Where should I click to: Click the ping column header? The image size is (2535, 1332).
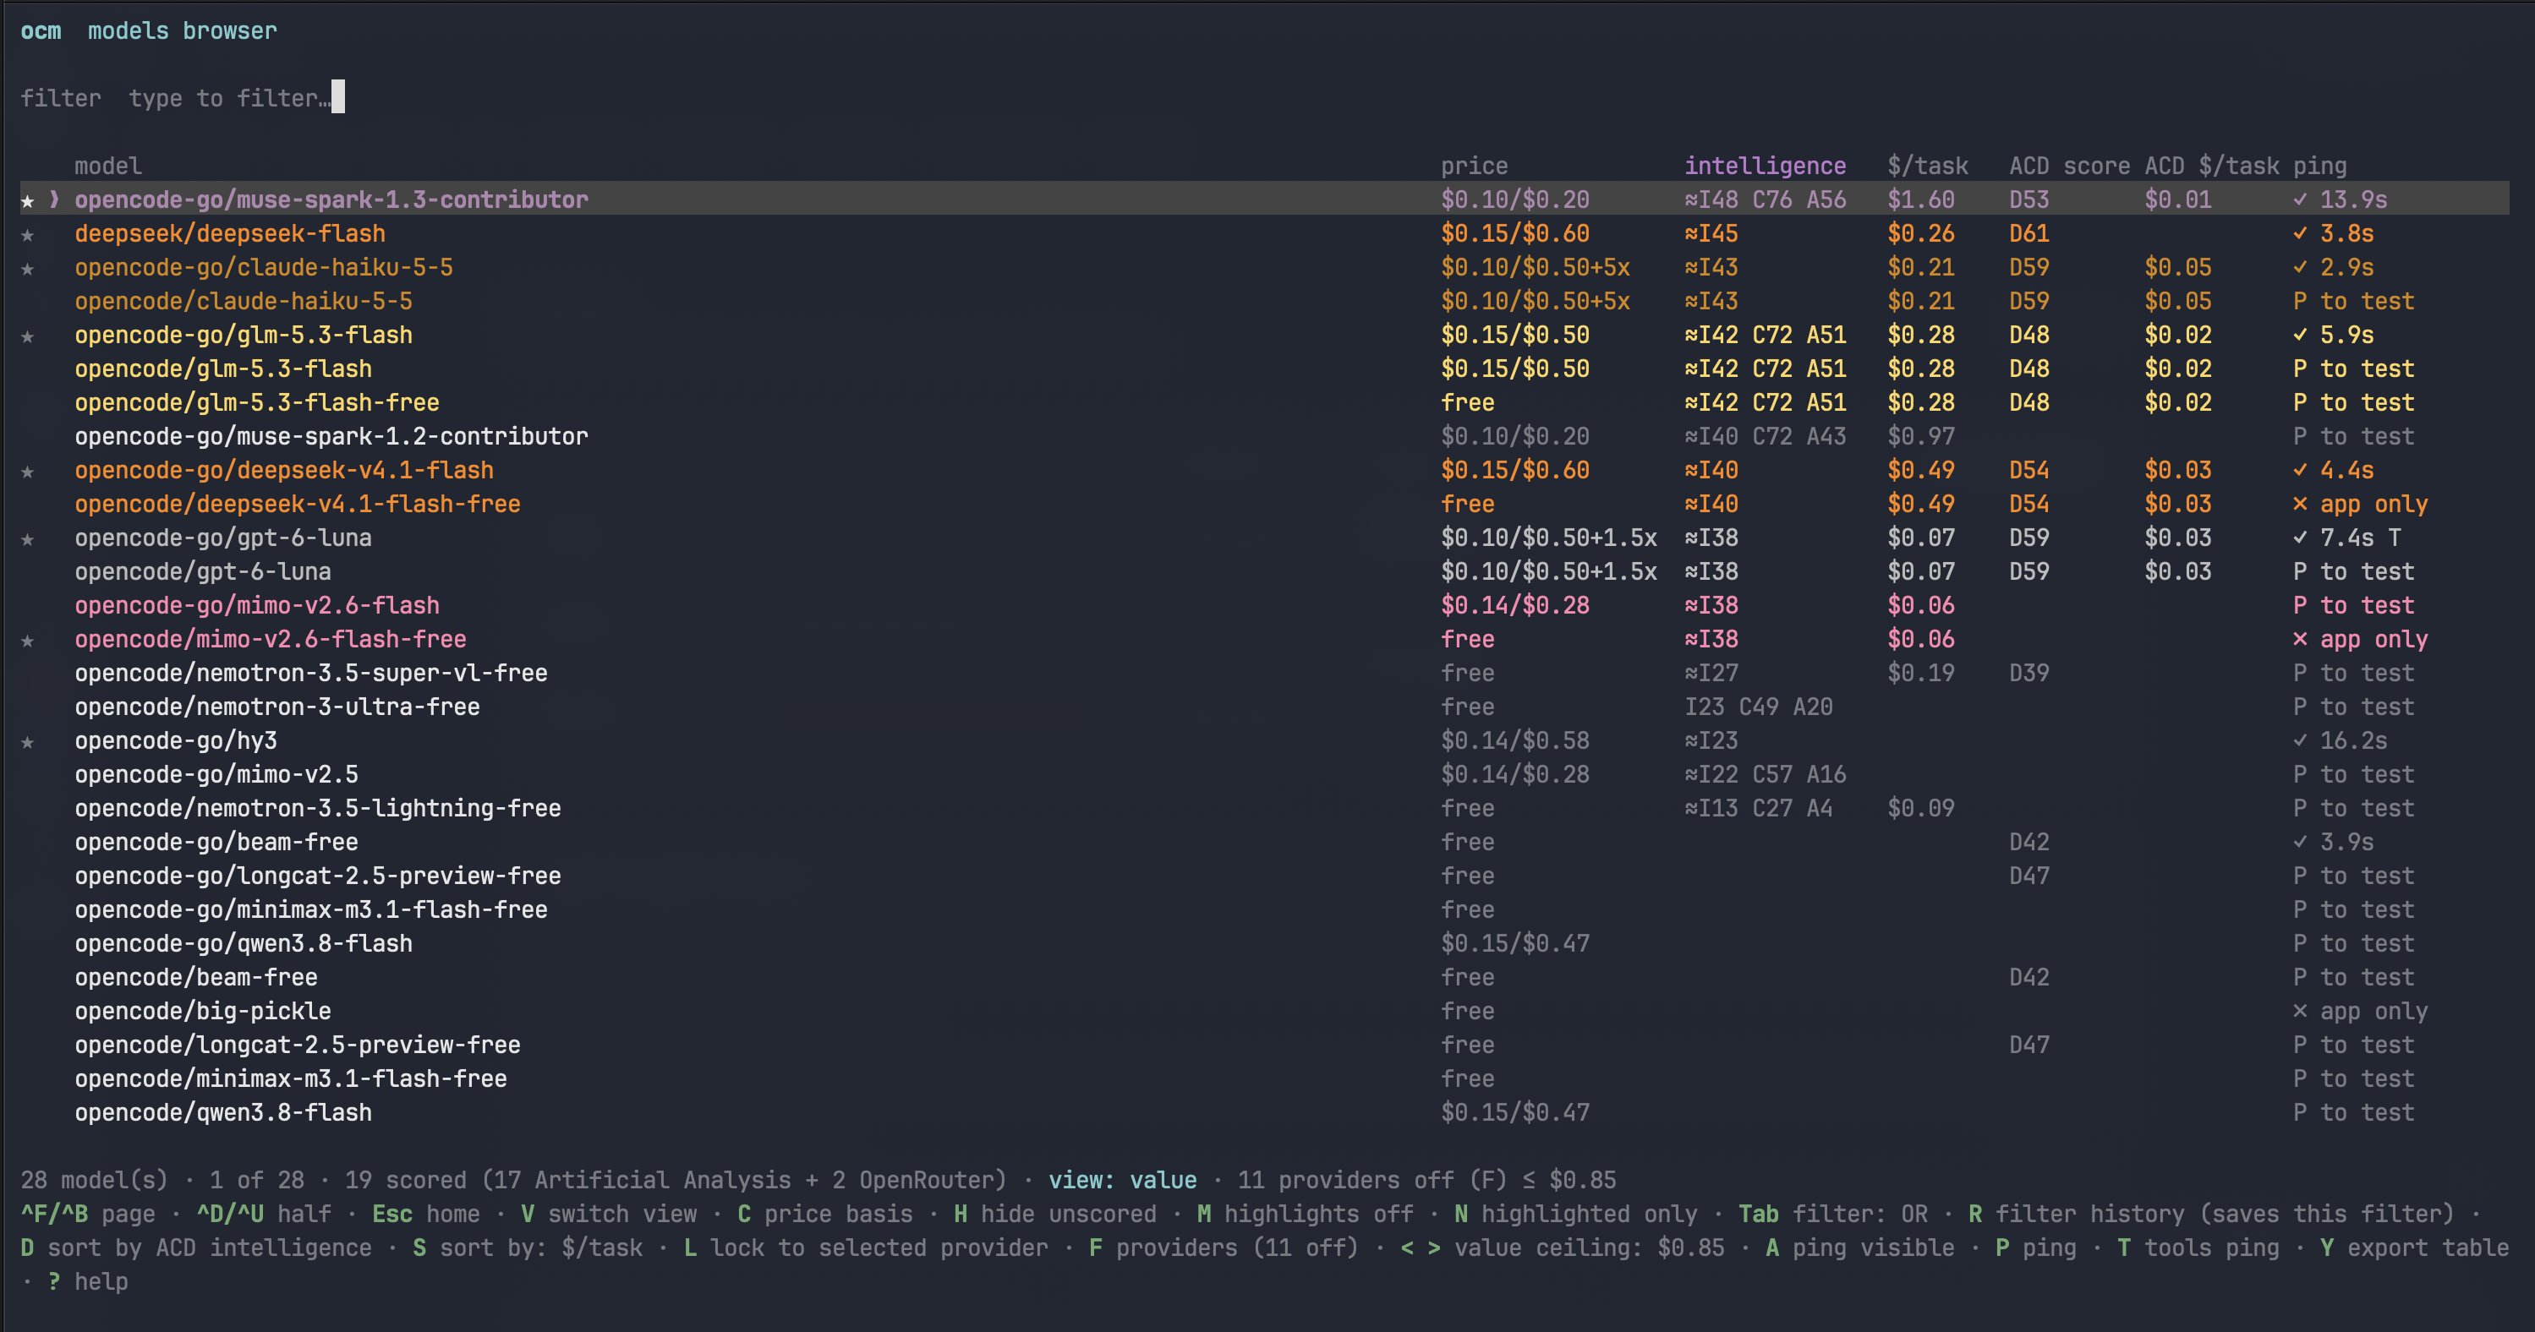pos(2319,166)
